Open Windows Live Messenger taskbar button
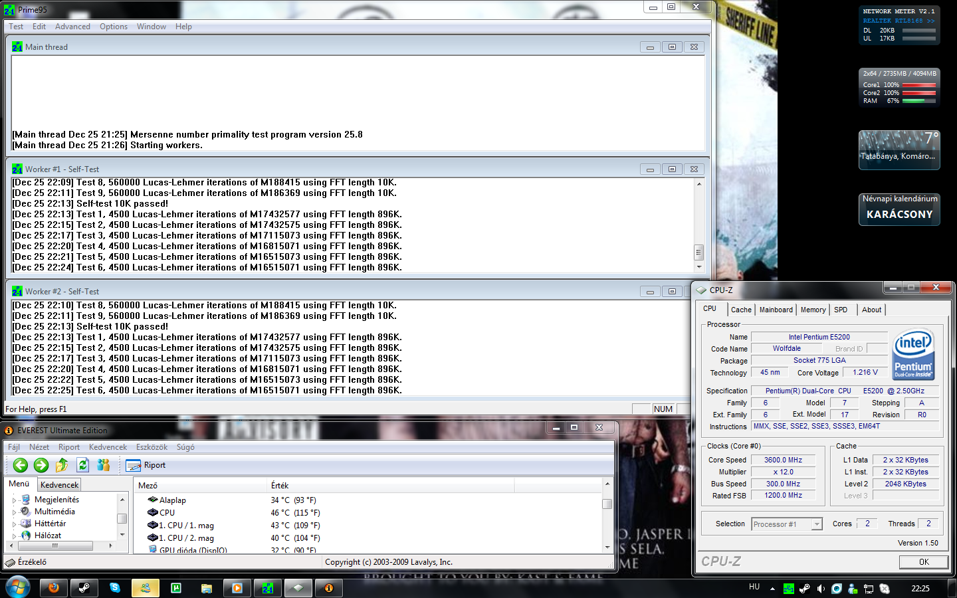Image resolution: width=957 pixels, height=598 pixels. pos(146,588)
